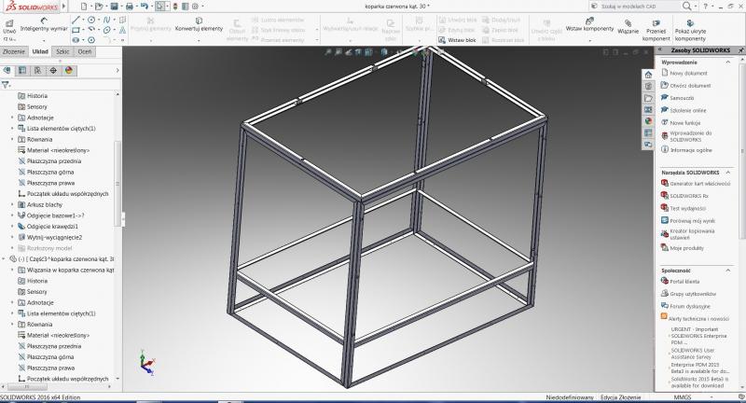This screenshot has height=403, width=746.
Task: Expand the manager tabs chevron arrow
Action: point(117,70)
